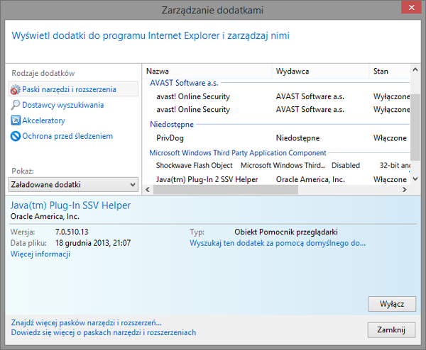Screen dimensions: 426x350
Task: Select Paski narzędzi i rozszerzenia category
Action: [x=73, y=89]
